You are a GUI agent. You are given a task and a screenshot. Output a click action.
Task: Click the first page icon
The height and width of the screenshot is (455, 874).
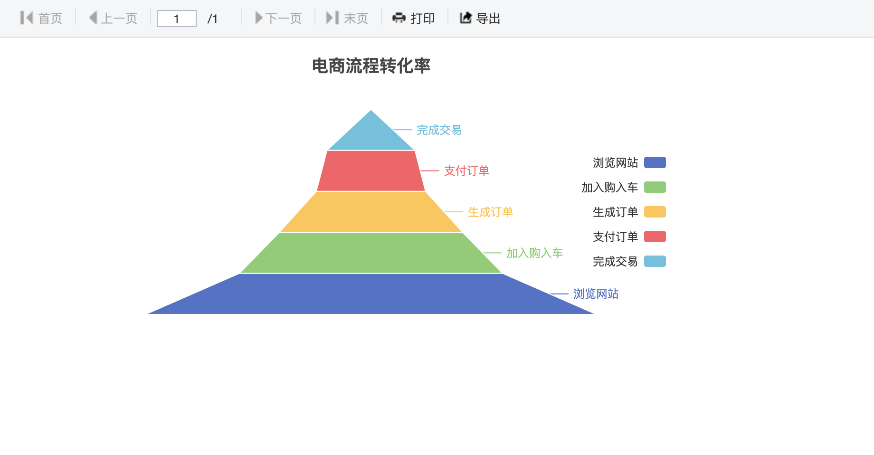point(27,18)
